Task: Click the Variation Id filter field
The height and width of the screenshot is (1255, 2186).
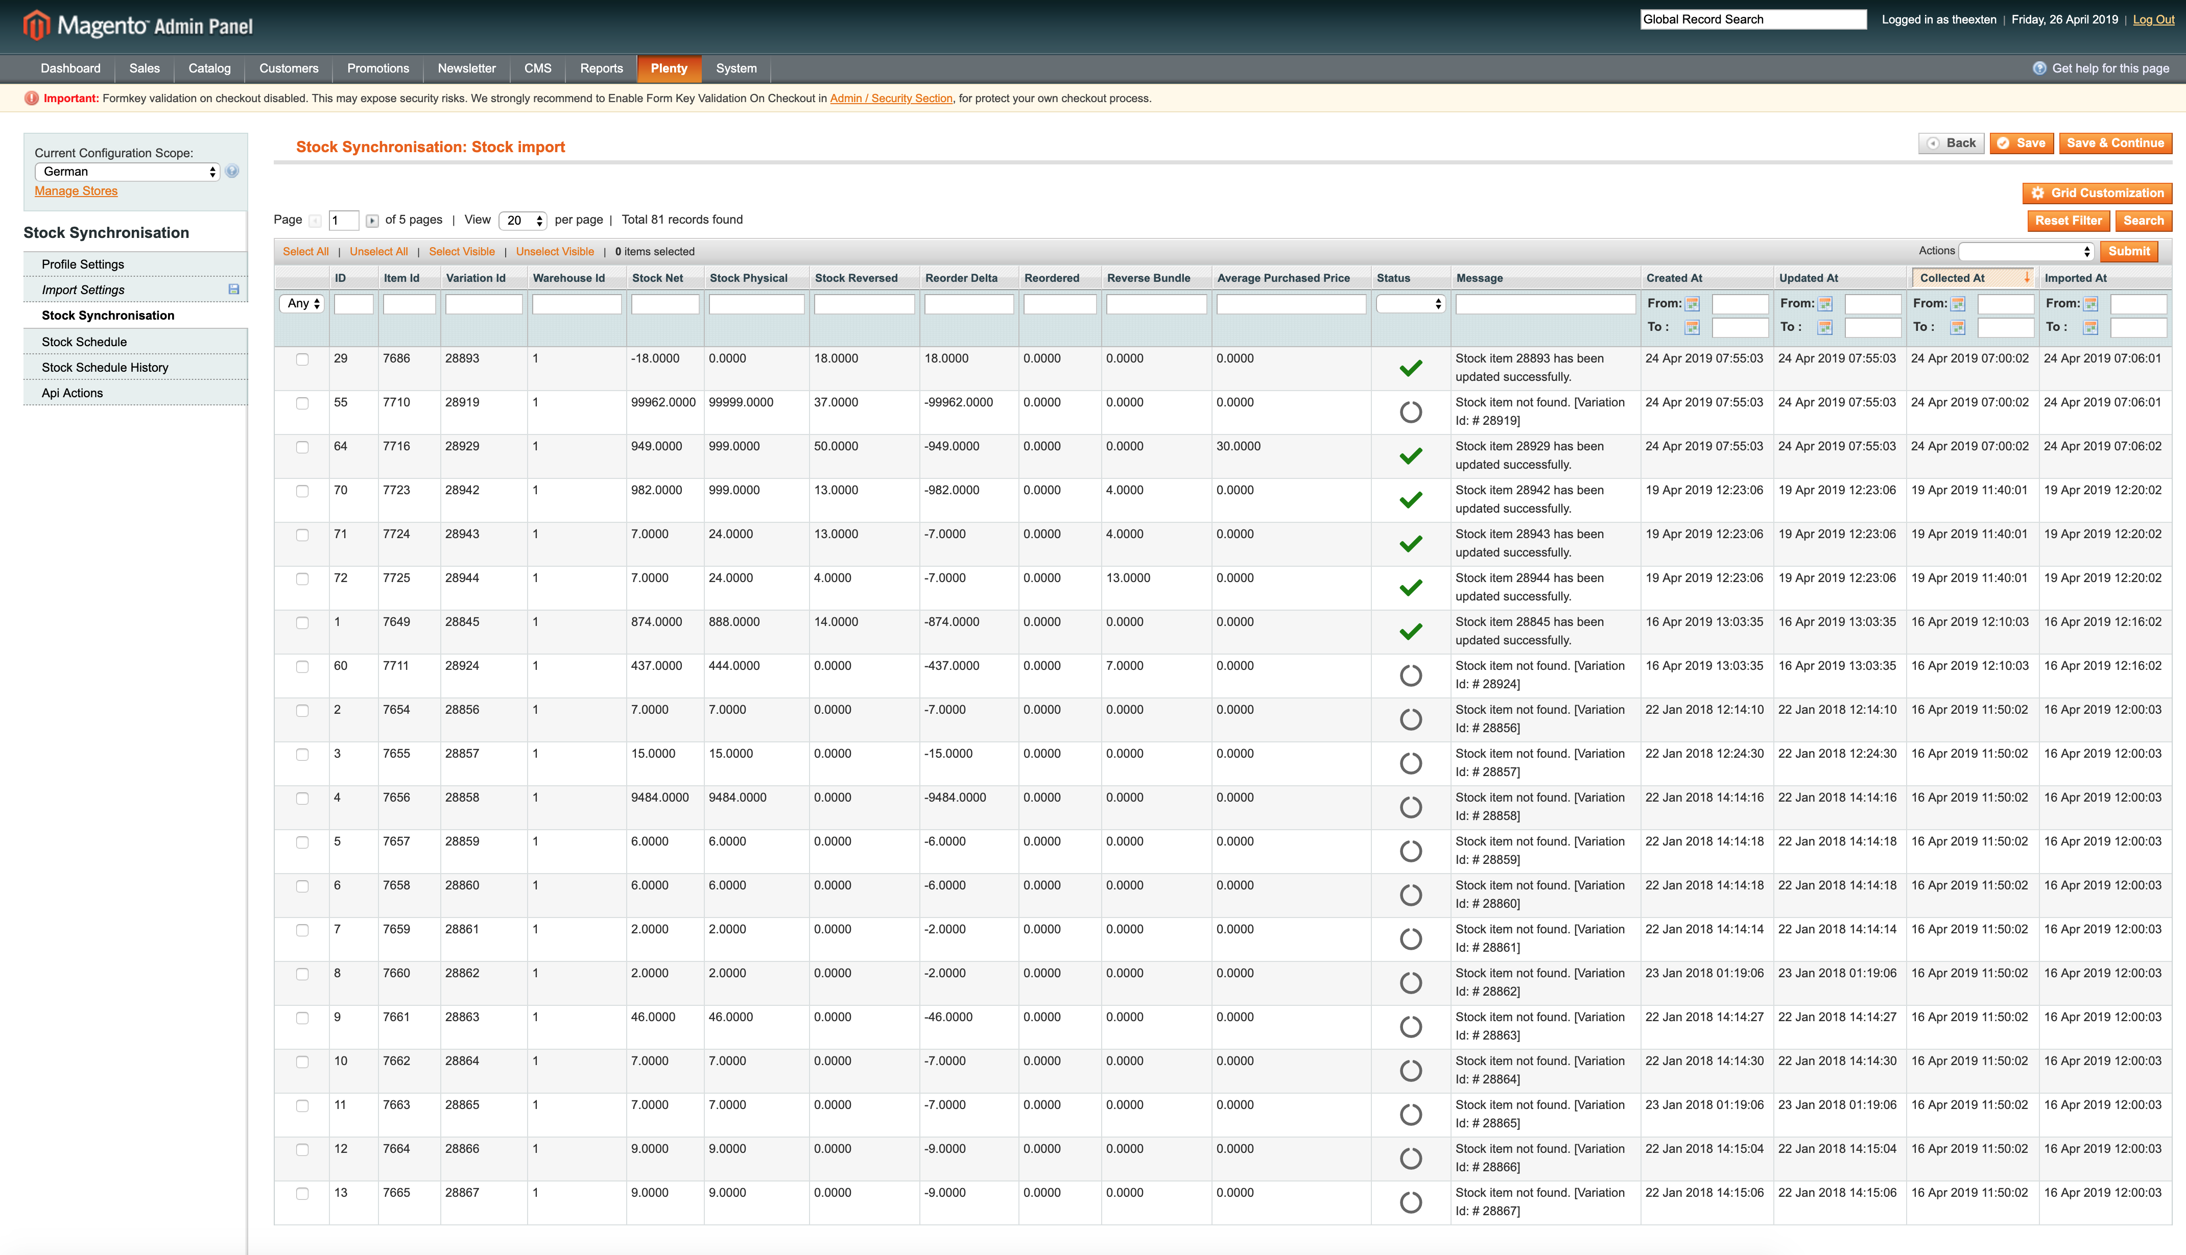Action: click(x=484, y=303)
